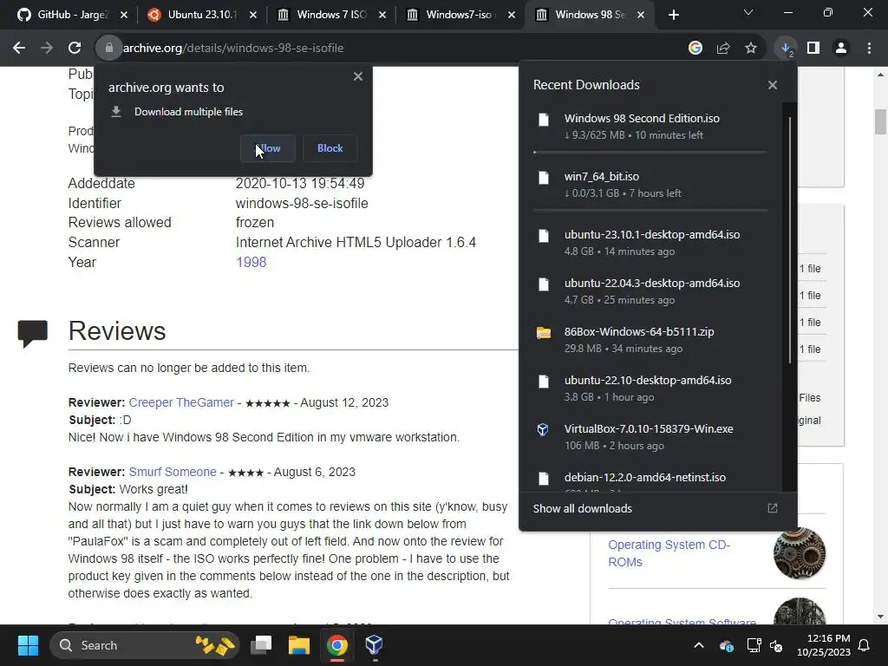This screenshot has height=666, width=888.
Task: Allow archive.org to download multiple files
Action: (x=267, y=148)
